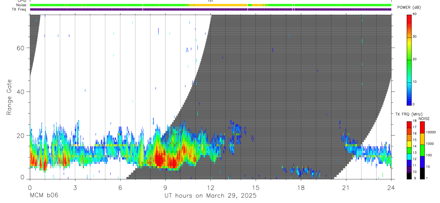Viewport: 440px width, 203px height.
Task: Click the 'MCM b06' label
Action: coord(44,195)
